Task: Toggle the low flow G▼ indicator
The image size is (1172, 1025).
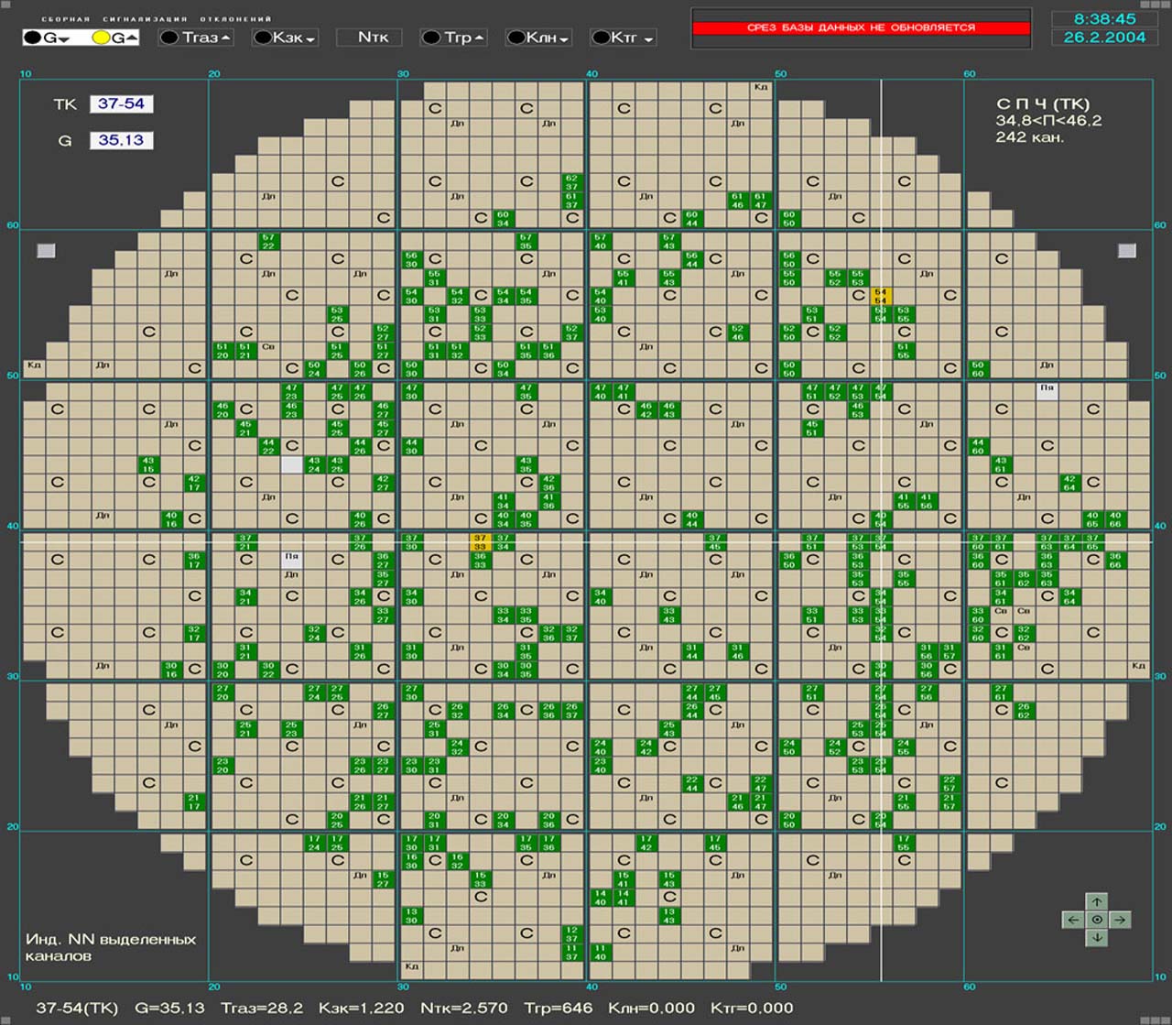Action: click(47, 38)
